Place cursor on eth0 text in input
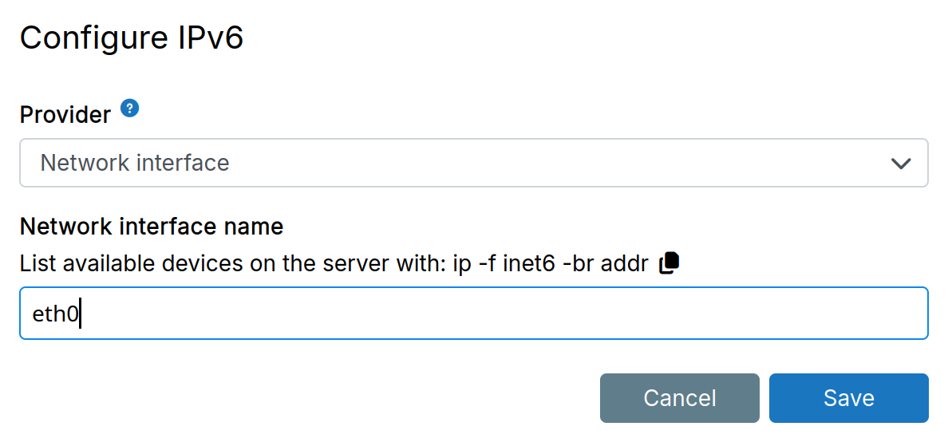 coord(55,314)
